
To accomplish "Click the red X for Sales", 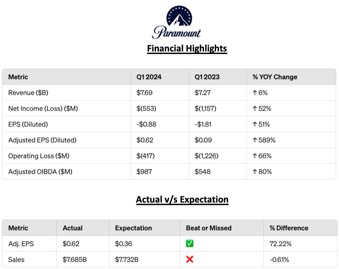I will pos(190,259).
